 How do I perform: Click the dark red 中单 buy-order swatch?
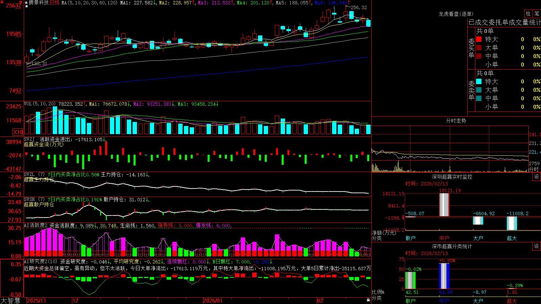479,56
